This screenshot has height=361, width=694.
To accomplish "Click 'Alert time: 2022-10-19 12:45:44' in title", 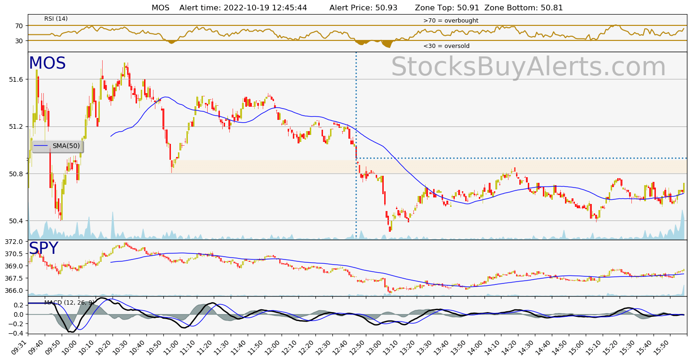I will point(243,8).
